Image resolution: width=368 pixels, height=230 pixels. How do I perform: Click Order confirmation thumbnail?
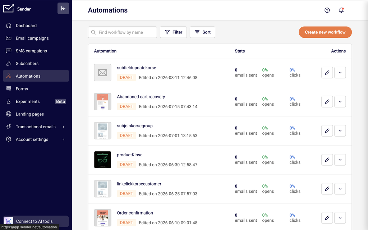tap(102, 218)
